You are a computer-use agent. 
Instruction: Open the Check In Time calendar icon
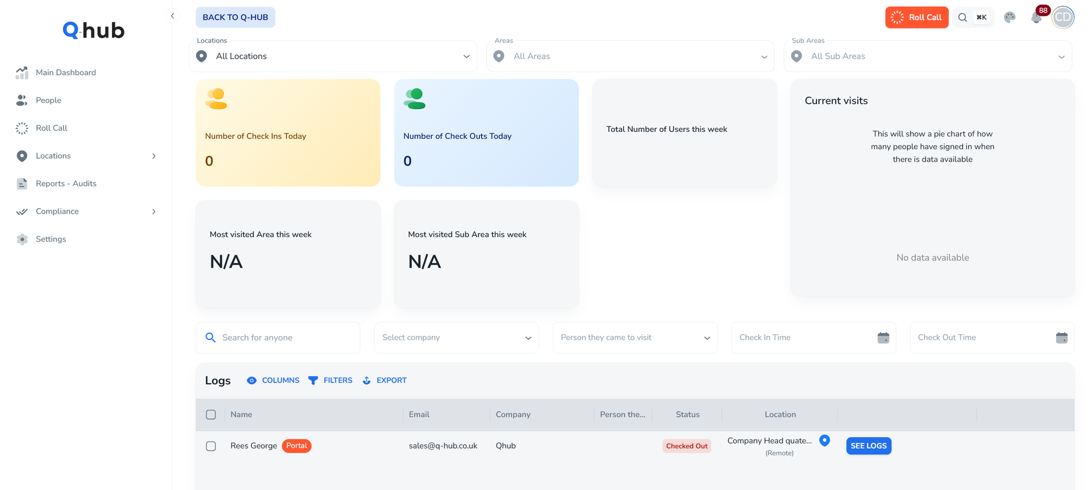[x=883, y=338]
